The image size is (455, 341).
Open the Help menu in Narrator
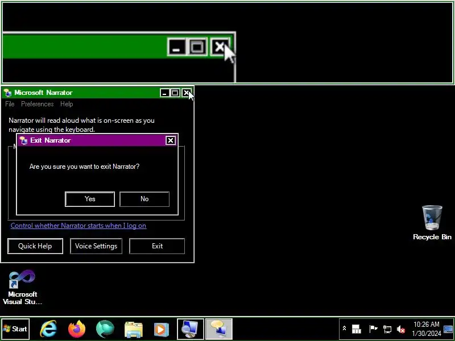(67, 104)
